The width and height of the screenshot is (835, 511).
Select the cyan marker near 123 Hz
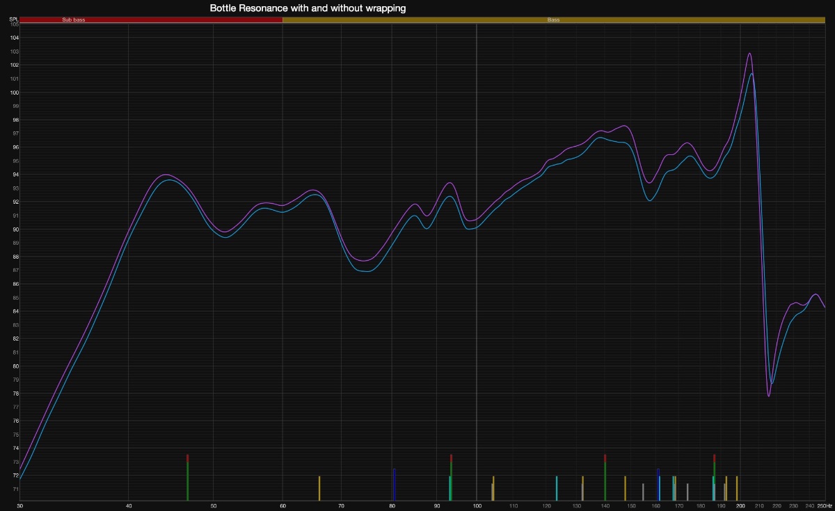tap(557, 488)
